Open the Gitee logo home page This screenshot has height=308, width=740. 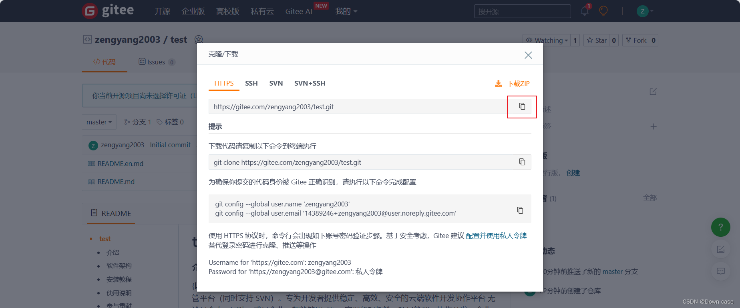(x=108, y=10)
